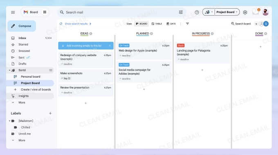Add a new label with plus icon
The height and width of the screenshot is (155, 278).
click(50, 113)
